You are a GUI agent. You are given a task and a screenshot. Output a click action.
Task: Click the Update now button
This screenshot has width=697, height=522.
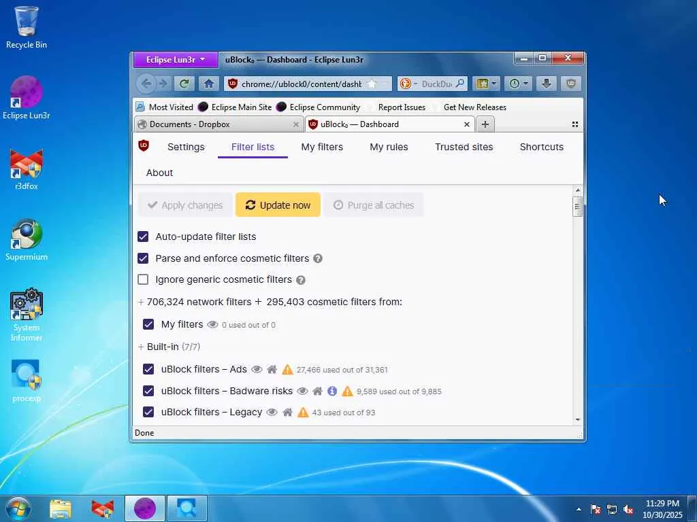click(278, 205)
